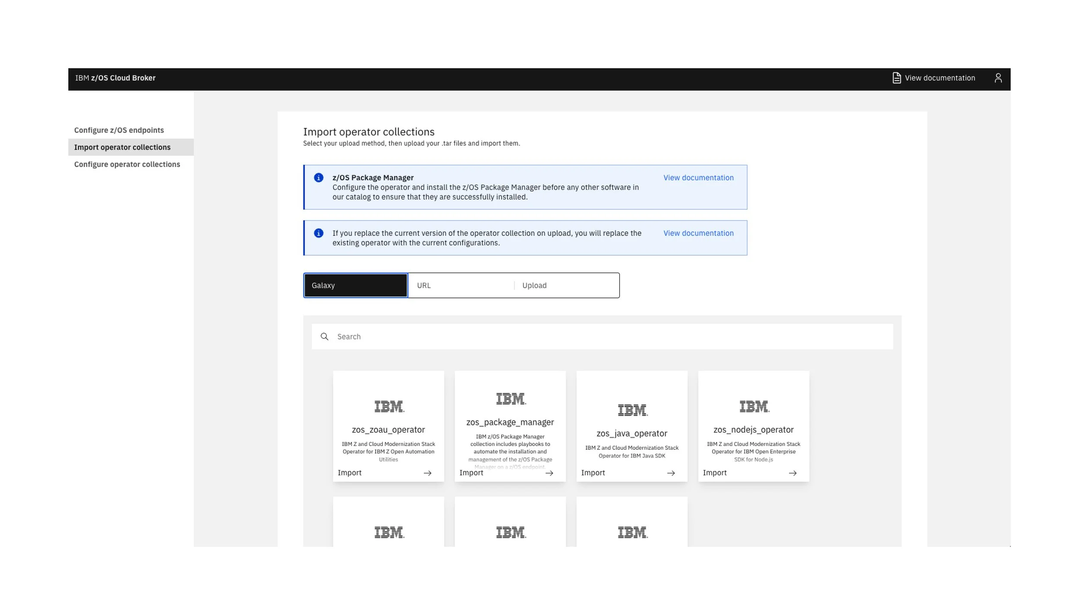Select the Galaxy upload method
This screenshot has width=1079, height=615.
click(356, 286)
